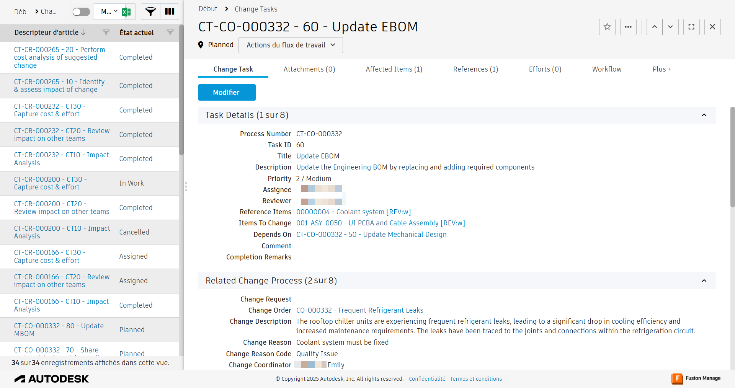Click the In Work status cell

tap(131, 183)
